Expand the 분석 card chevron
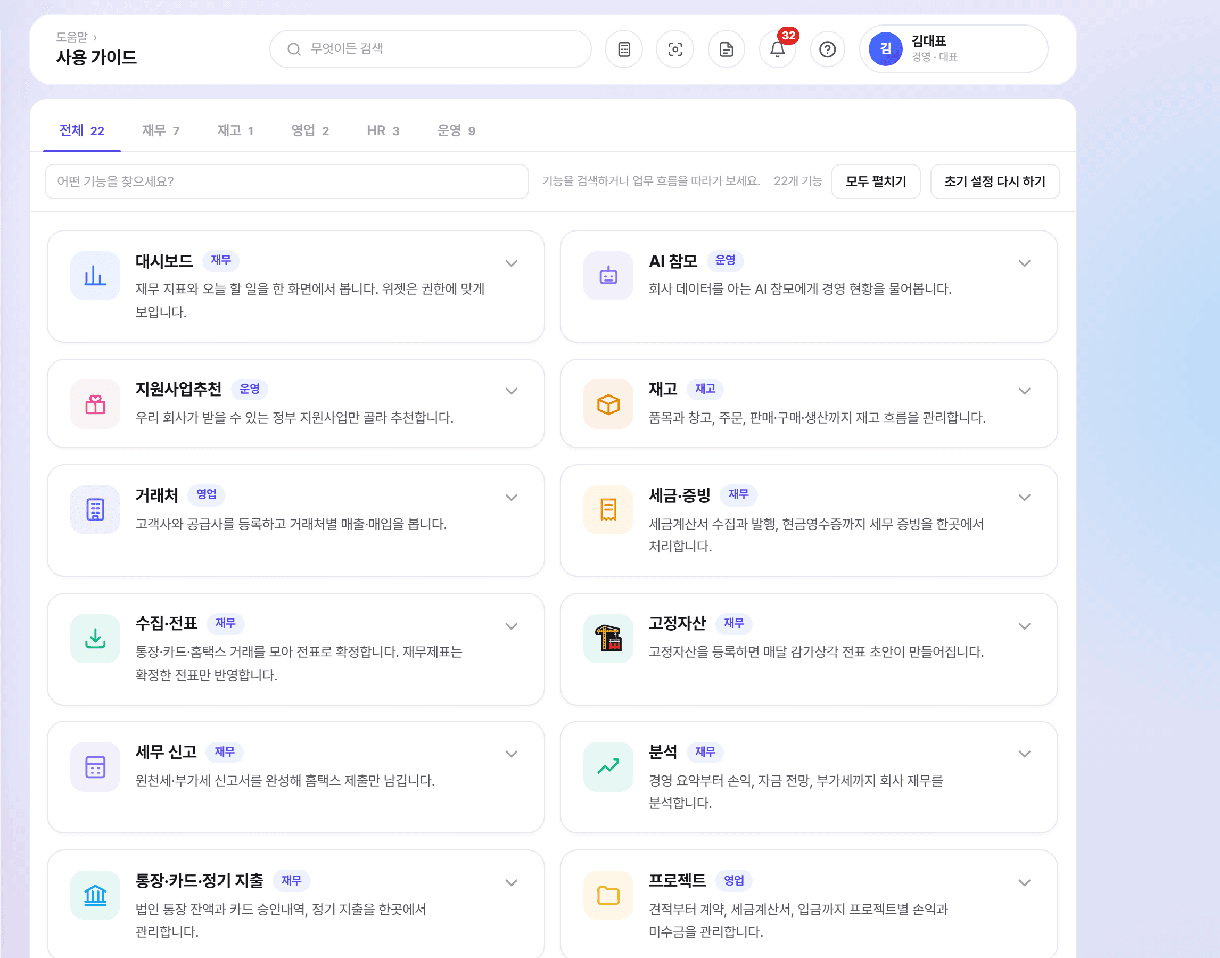 (1024, 754)
